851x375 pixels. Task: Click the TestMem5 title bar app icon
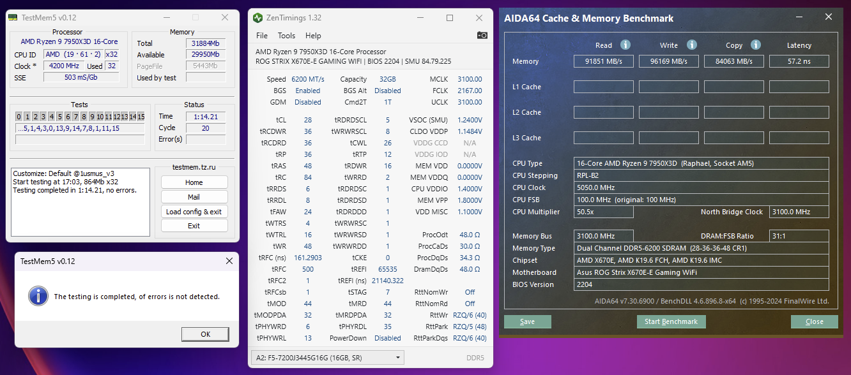click(x=13, y=18)
